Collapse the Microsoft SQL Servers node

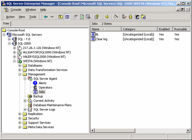[x=4, y=35]
